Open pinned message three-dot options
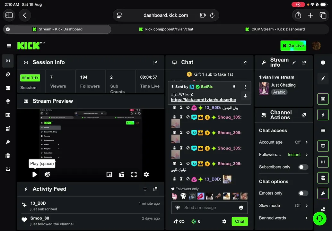This screenshot has width=332, height=231. tap(245, 87)
